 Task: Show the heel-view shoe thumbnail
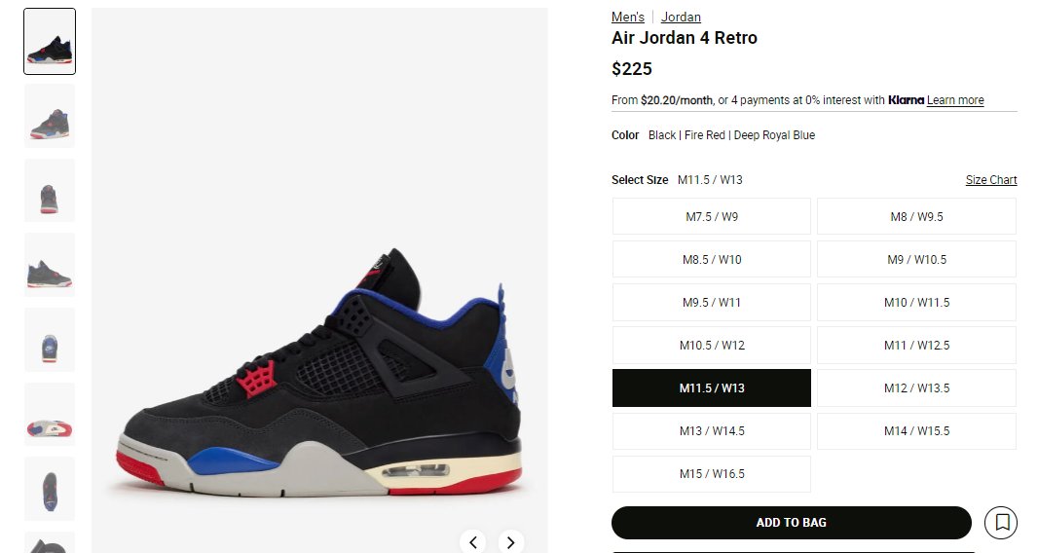[x=50, y=340]
